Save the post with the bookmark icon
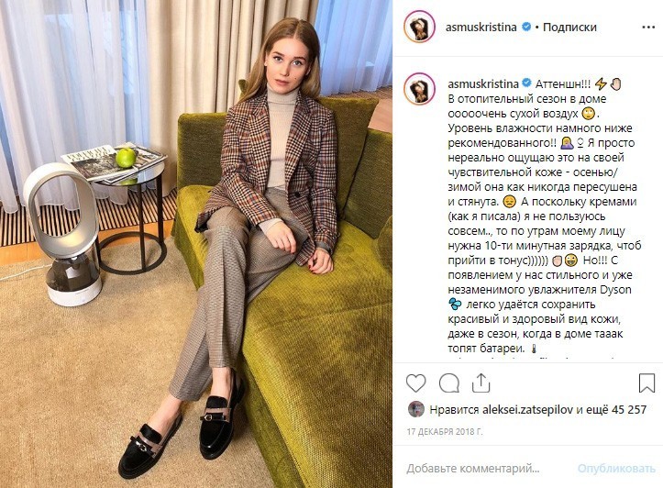Viewport: 663px width, 488px height. [646, 383]
